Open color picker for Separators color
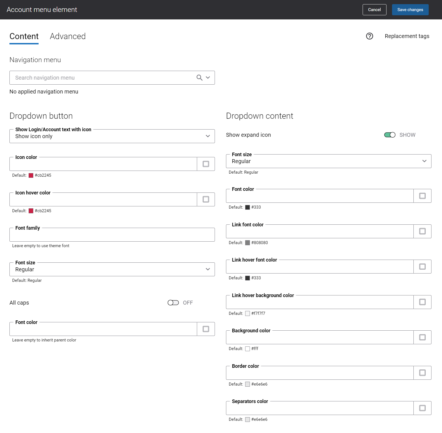Viewport: 442px width, 433px height. [x=422, y=408]
